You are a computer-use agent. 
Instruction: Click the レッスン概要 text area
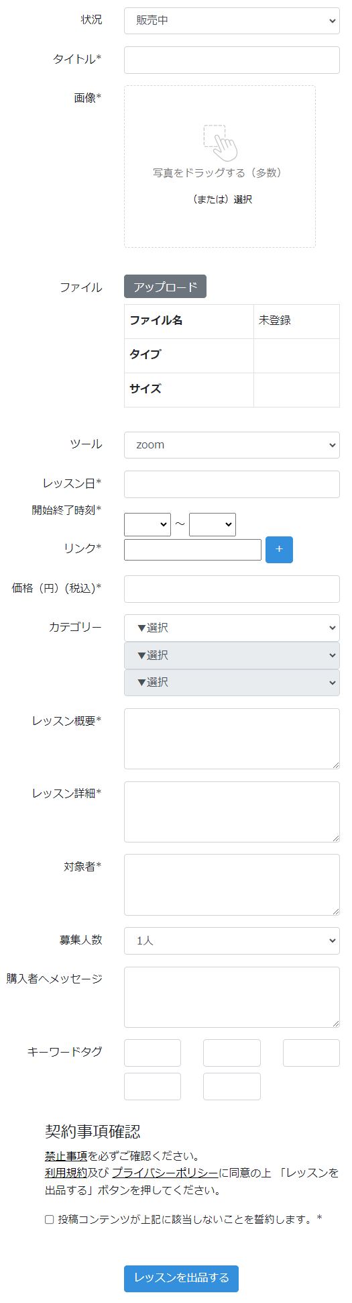[232, 738]
